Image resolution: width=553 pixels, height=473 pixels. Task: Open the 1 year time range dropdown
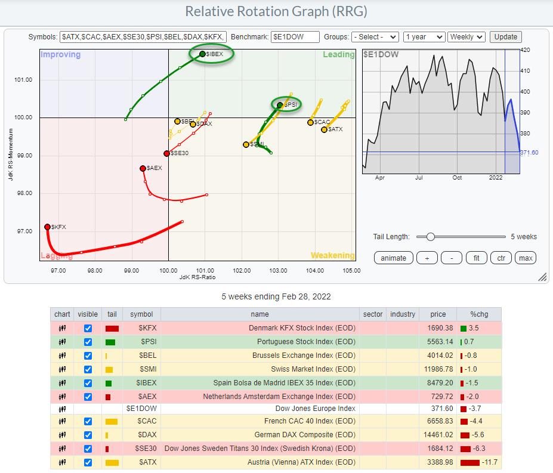pyautogui.click(x=424, y=37)
